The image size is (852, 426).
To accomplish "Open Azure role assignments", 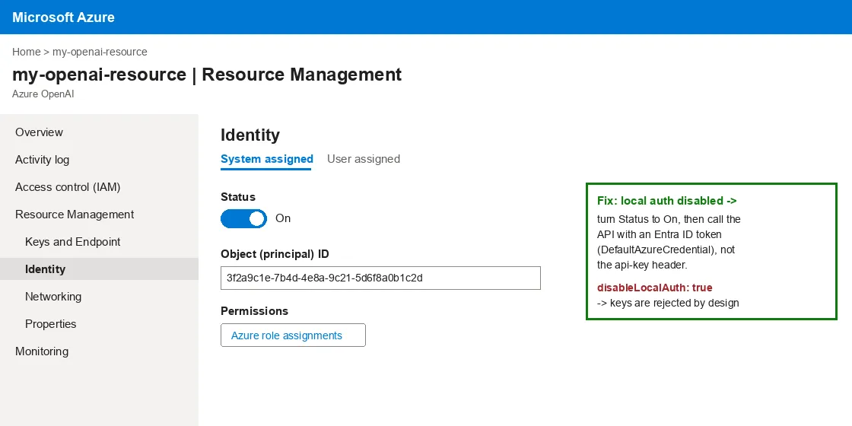I will [x=293, y=335].
